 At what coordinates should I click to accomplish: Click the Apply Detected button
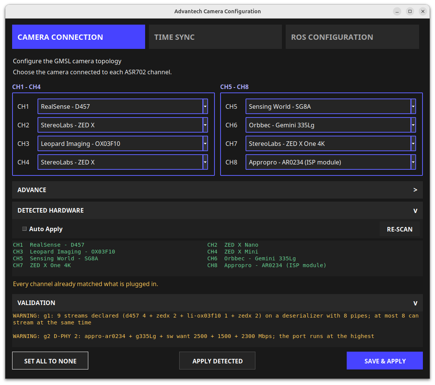pos(217,361)
